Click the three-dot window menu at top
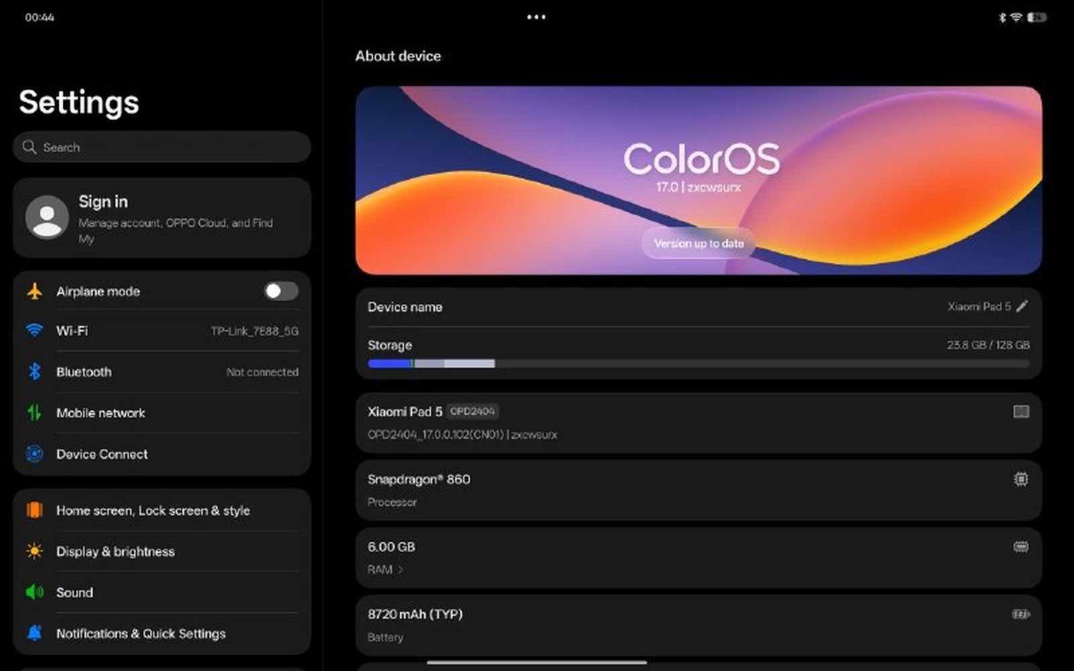The width and height of the screenshot is (1074, 671). pyautogui.click(x=536, y=17)
